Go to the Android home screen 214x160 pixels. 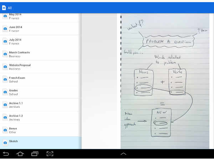(x=20, y=154)
